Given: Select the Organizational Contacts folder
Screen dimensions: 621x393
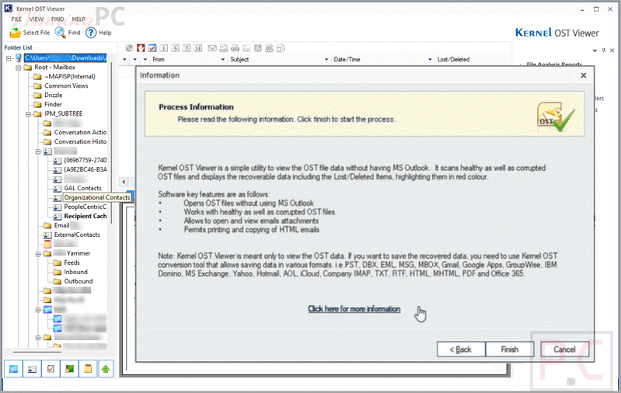Looking at the screenshot, I should point(97,197).
